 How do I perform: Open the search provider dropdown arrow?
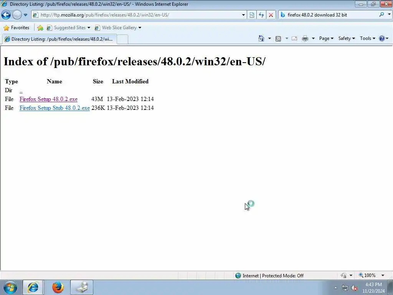click(389, 15)
